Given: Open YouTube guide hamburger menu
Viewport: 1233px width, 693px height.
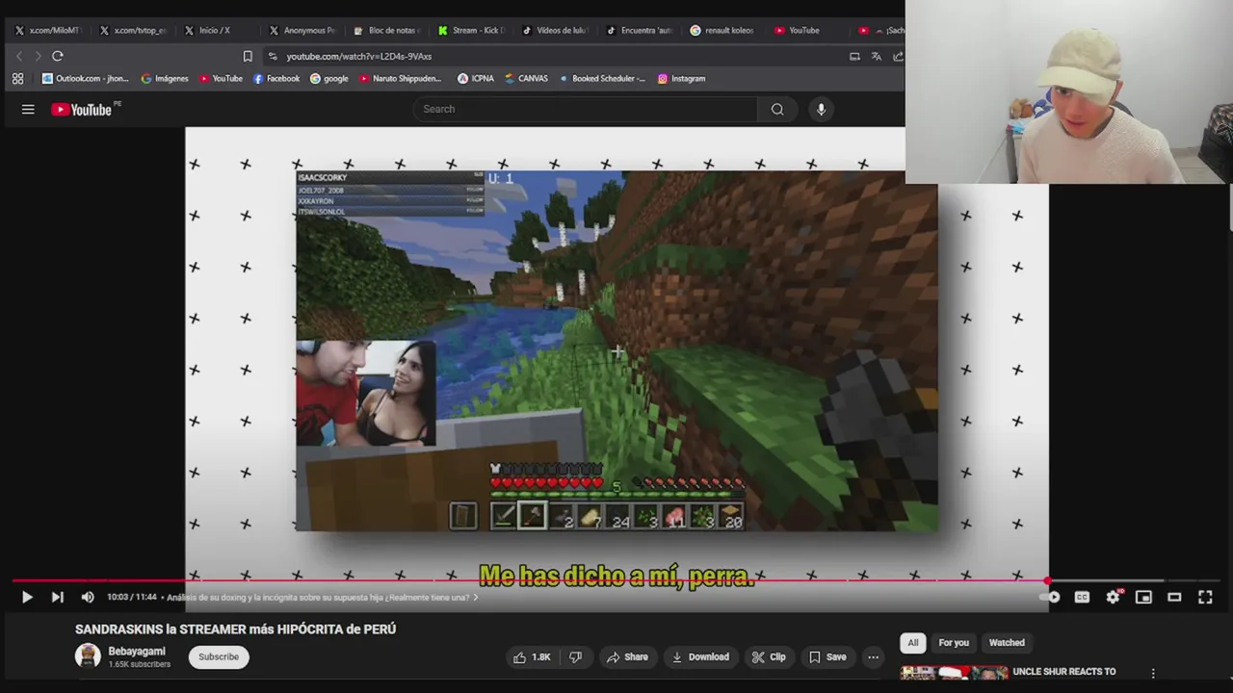Looking at the screenshot, I should click(28, 110).
